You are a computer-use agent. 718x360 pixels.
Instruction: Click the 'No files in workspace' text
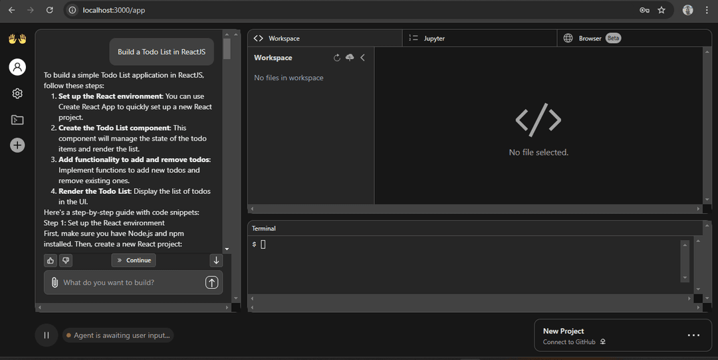point(289,78)
